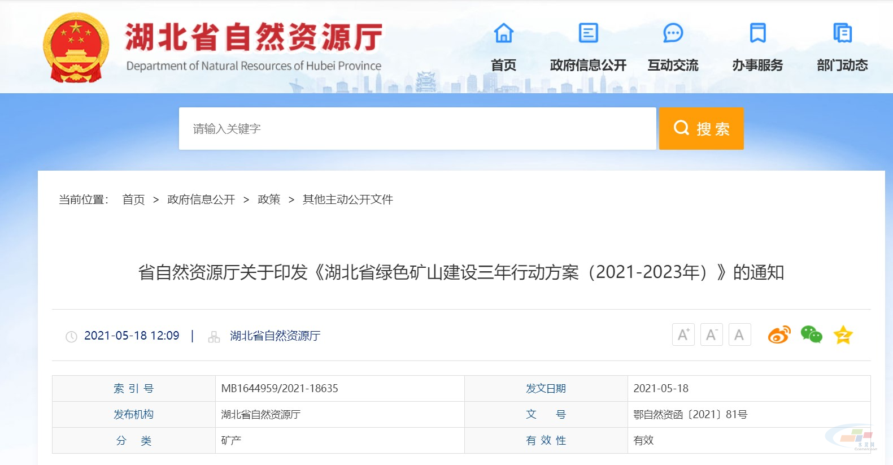Screen dimensions: 893x465
Task: Share article via WeChat icon
Action: point(811,335)
